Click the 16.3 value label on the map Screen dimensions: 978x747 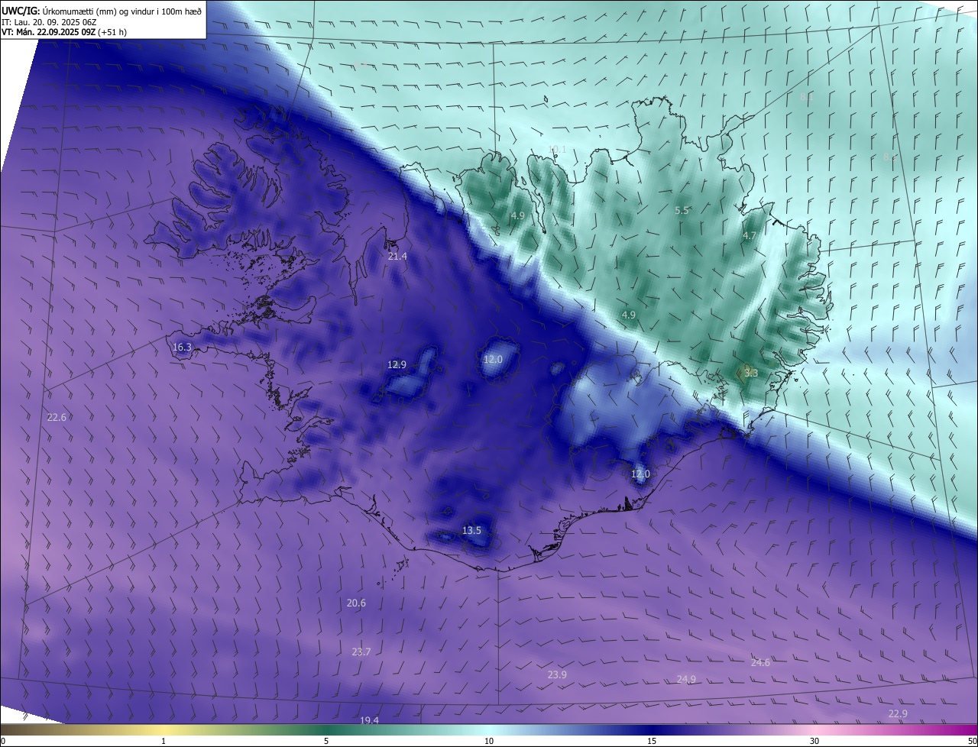coord(182,347)
